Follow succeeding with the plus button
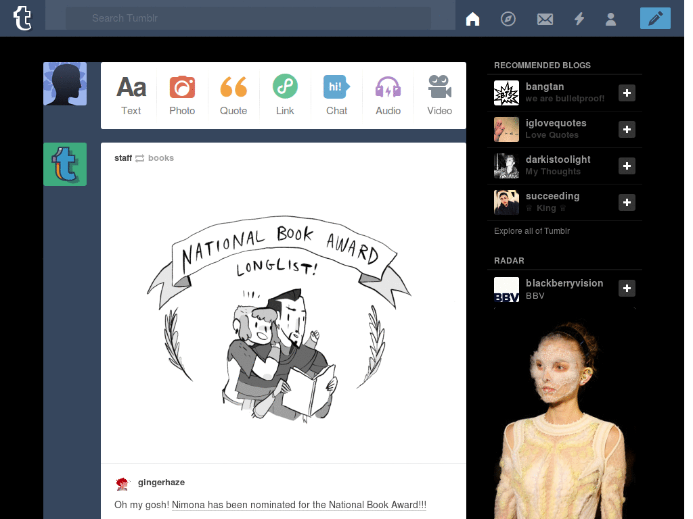The image size is (693, 519). tap(627, 203)
